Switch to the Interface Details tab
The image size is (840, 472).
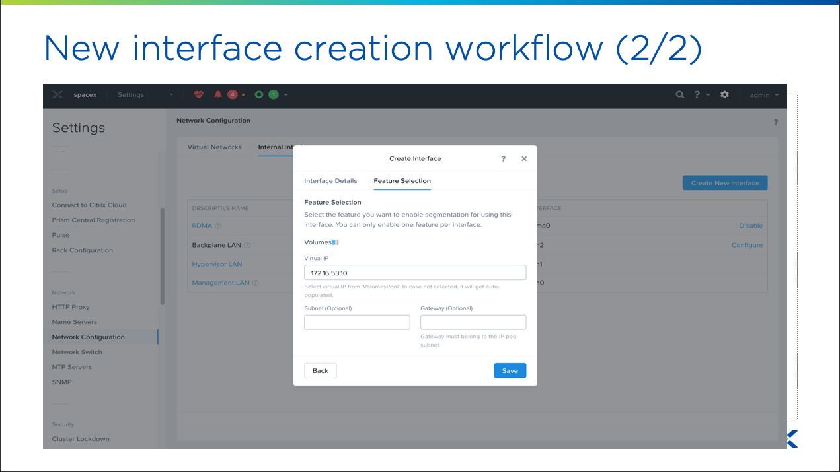coord(330,181)
